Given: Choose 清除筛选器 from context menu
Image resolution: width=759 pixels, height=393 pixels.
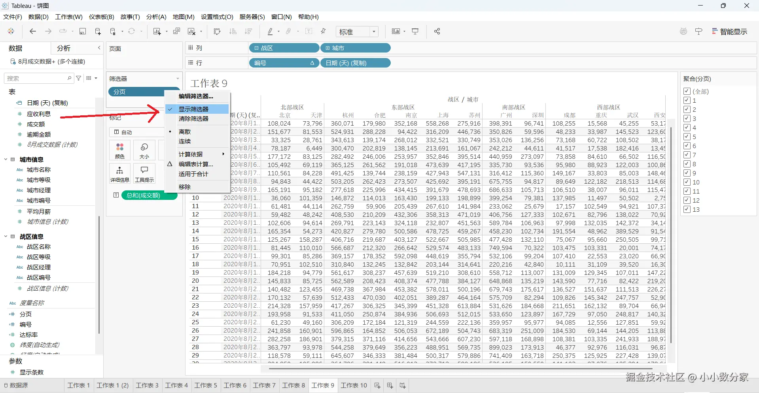Looking at the screenshot, I should point(197,118).
